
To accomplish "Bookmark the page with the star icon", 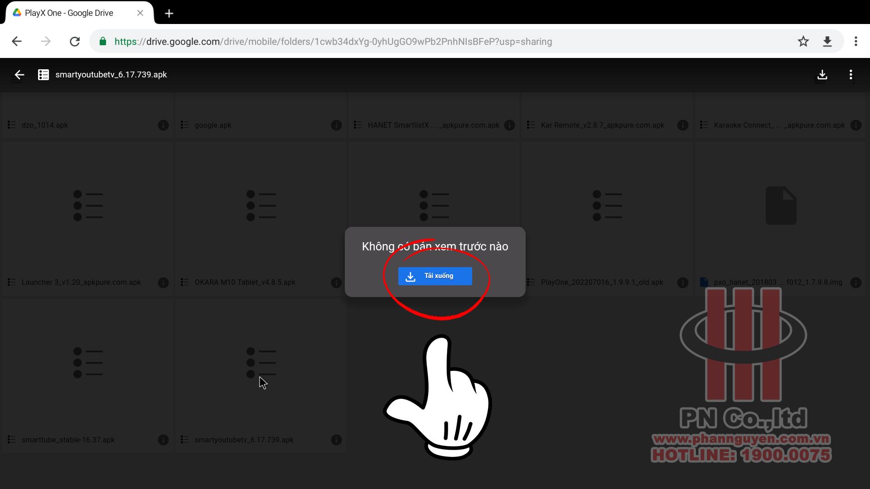I will [803, 42].
